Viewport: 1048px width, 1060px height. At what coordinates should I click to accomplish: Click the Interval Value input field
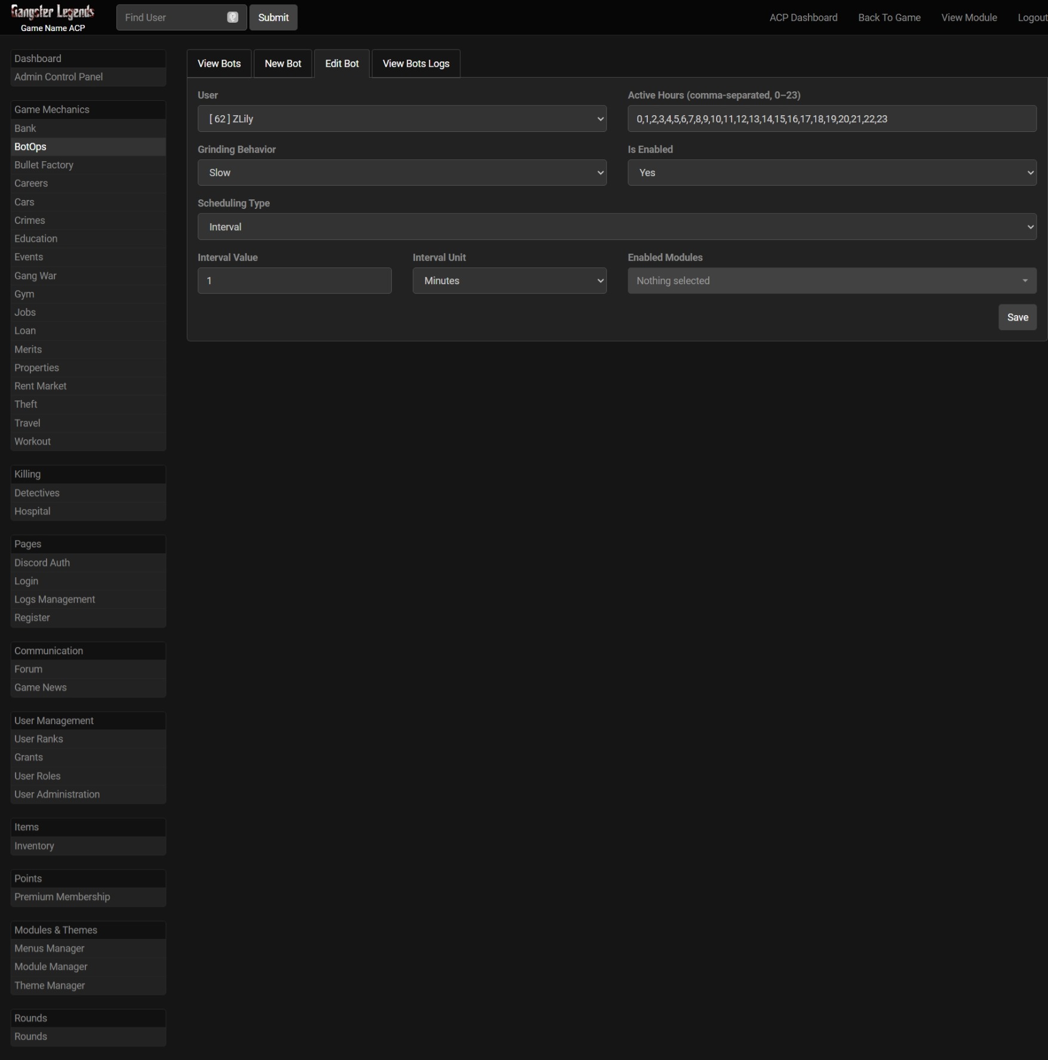coord(294,281)
